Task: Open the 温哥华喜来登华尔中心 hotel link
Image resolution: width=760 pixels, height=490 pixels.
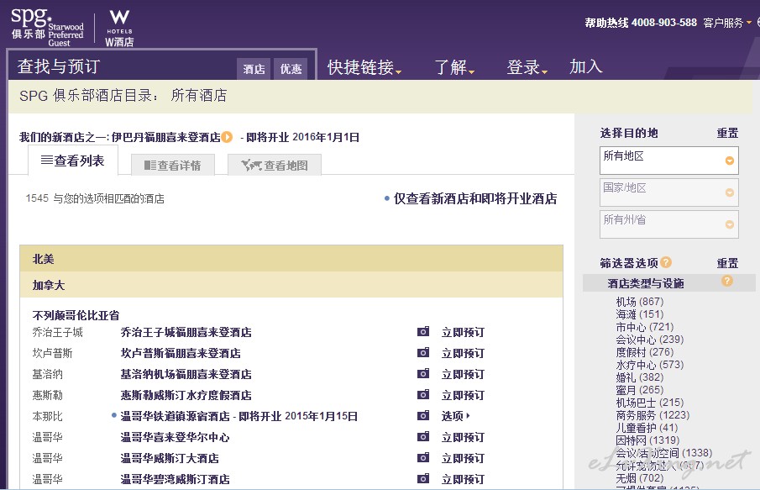Action: (175, 437)
